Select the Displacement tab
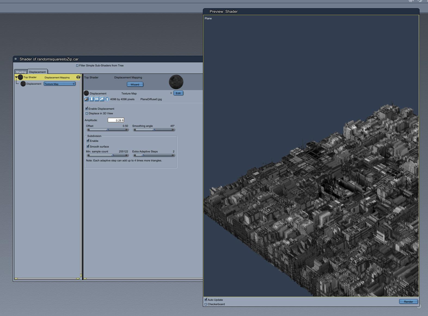 tap(37, 72)
